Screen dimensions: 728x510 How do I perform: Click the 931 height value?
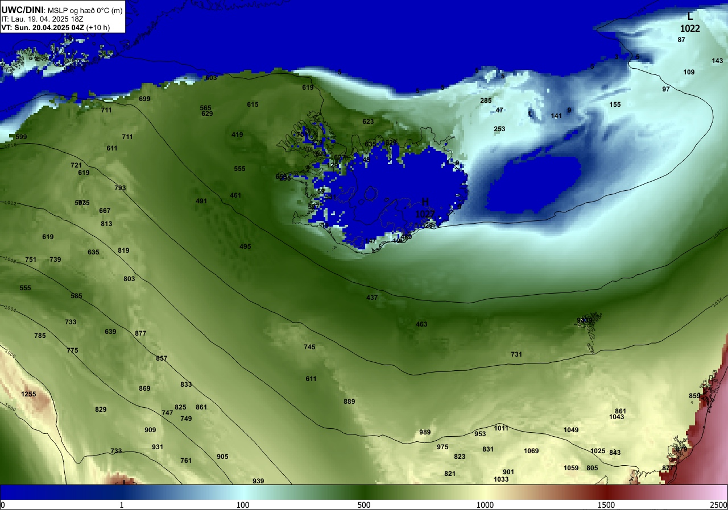click(x=158, y=447)
